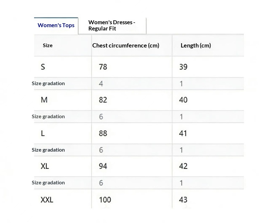
Task: Click chest value 100 in the XXL row
Action: [105, 199]
